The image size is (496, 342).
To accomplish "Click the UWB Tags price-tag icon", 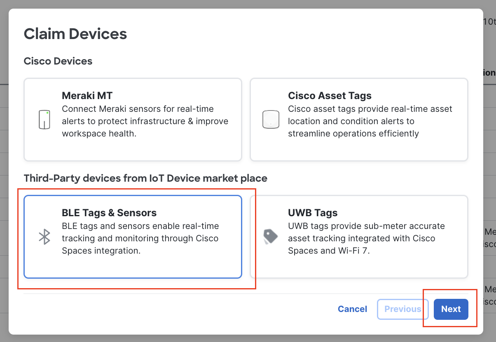I will click(271, 237).
